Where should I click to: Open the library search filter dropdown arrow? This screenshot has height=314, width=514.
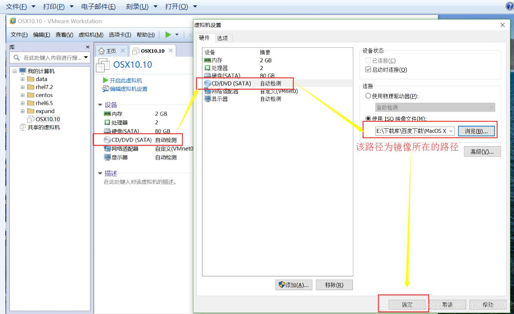click(x=86, y=58)
